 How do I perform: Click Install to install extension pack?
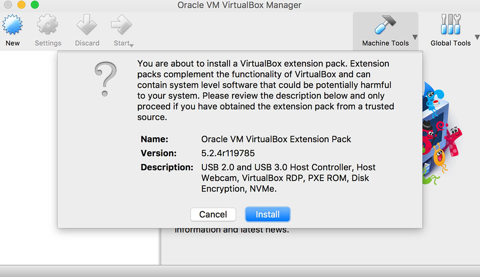pyautogui.click(x=267, y=214)
